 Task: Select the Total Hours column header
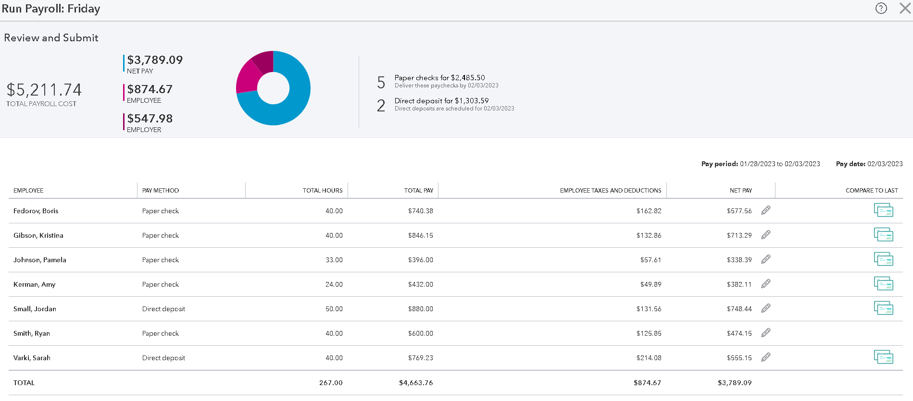(323, 191)
